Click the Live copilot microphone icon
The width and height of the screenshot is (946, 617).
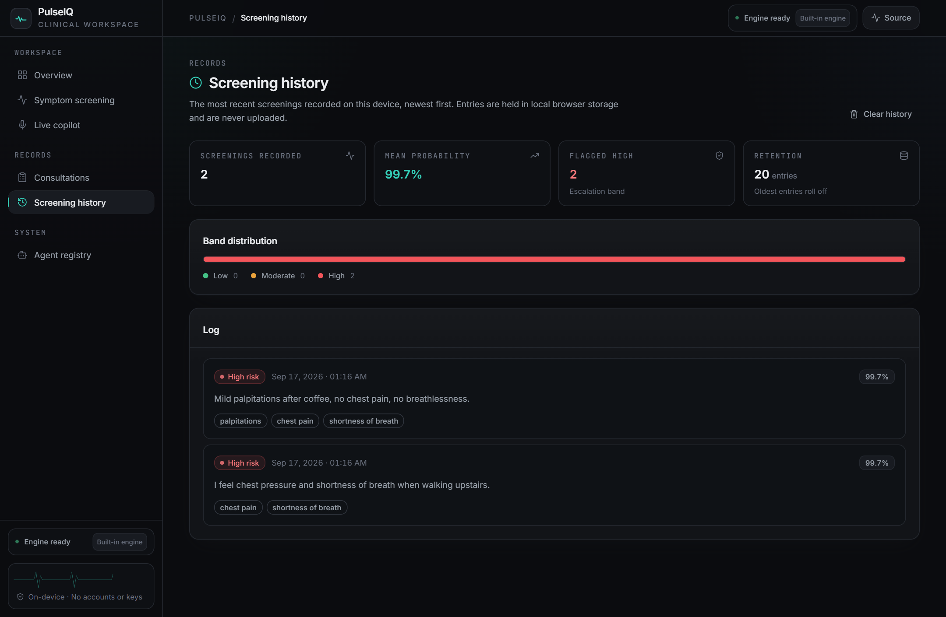(22, 125)
